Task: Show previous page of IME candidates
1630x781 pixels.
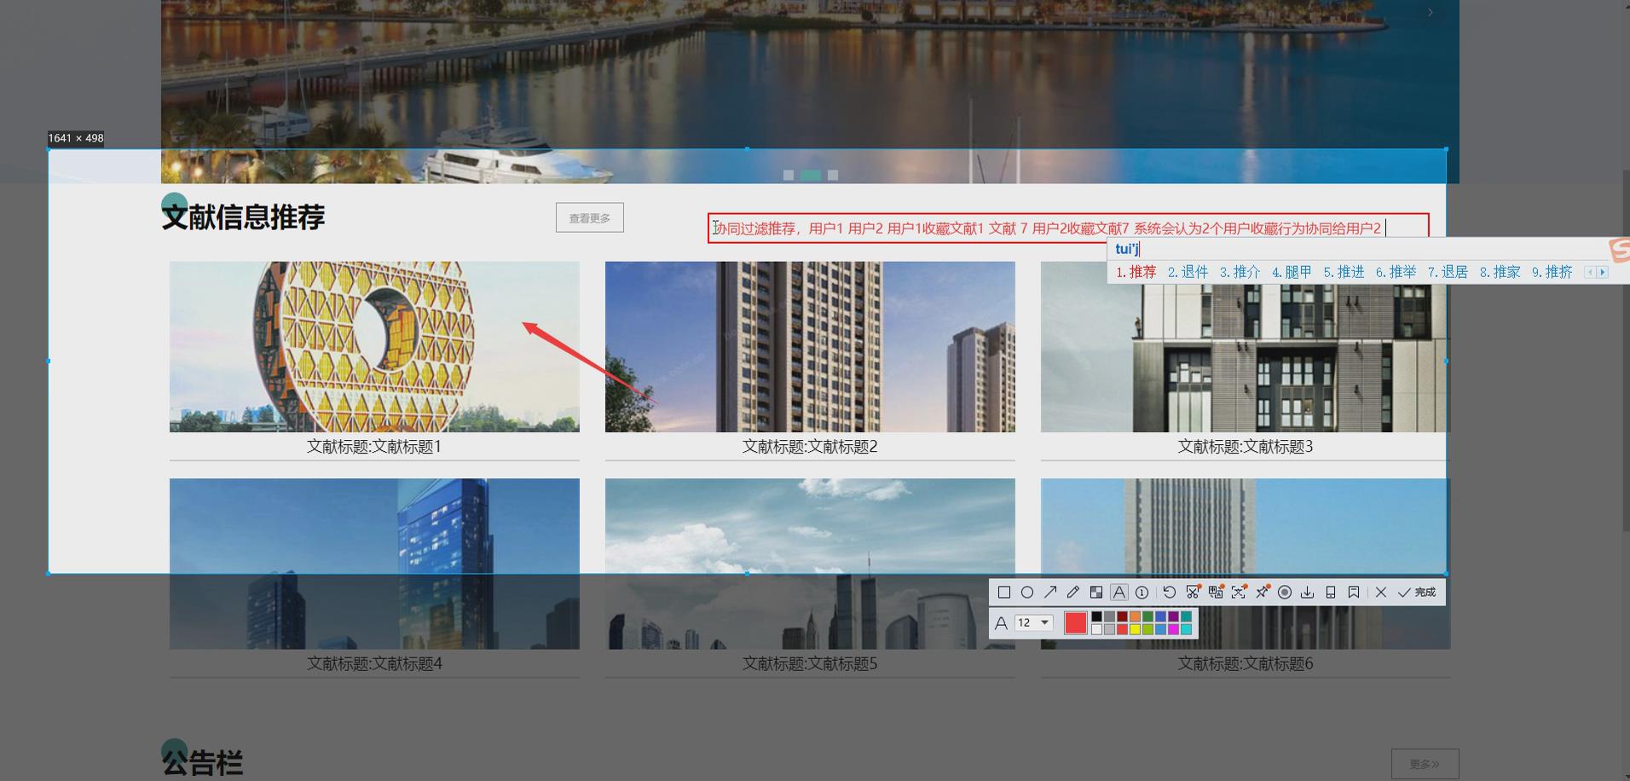Action: click(x=1590, y=272)
